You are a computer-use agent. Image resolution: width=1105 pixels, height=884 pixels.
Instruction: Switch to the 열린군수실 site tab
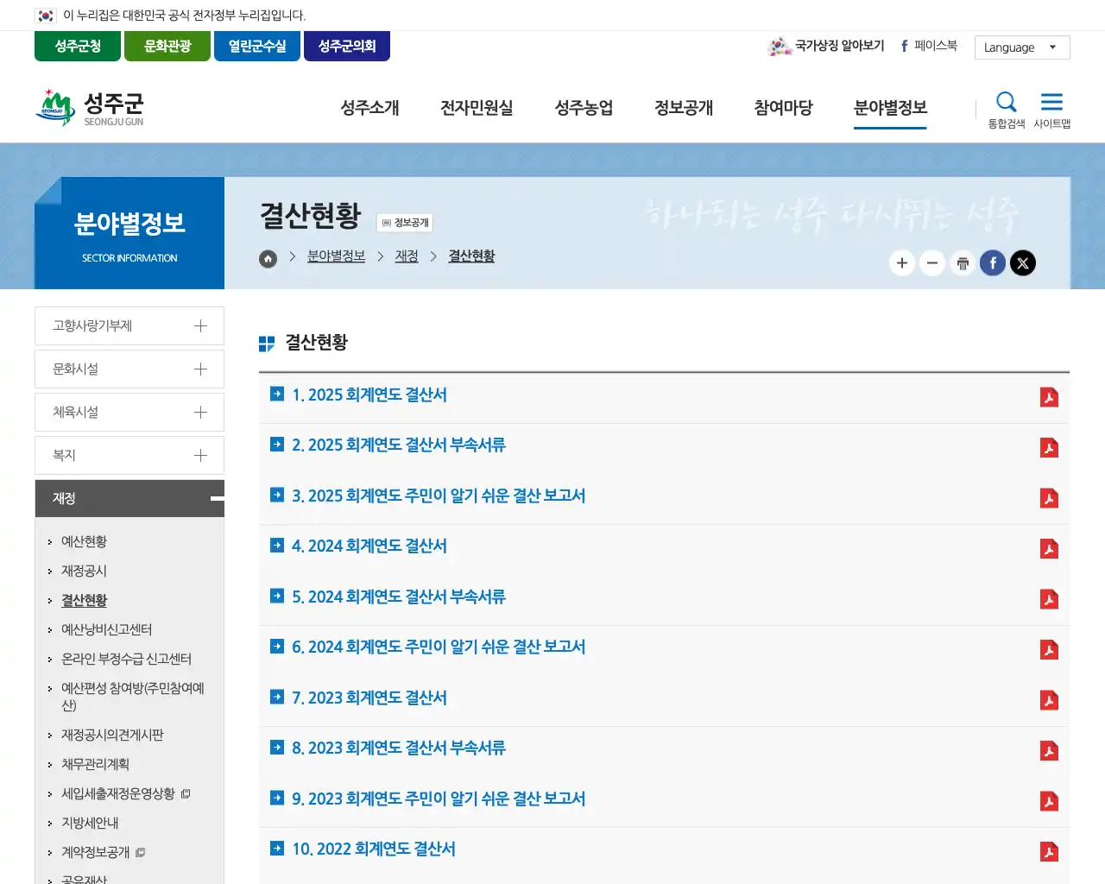coord(257,47)
